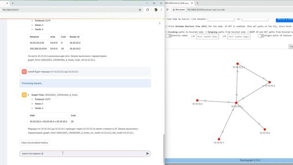293x165 pixels.
Task: Click cost value 20 in route table
Action: pyautogui.click(x=72, y=121)
